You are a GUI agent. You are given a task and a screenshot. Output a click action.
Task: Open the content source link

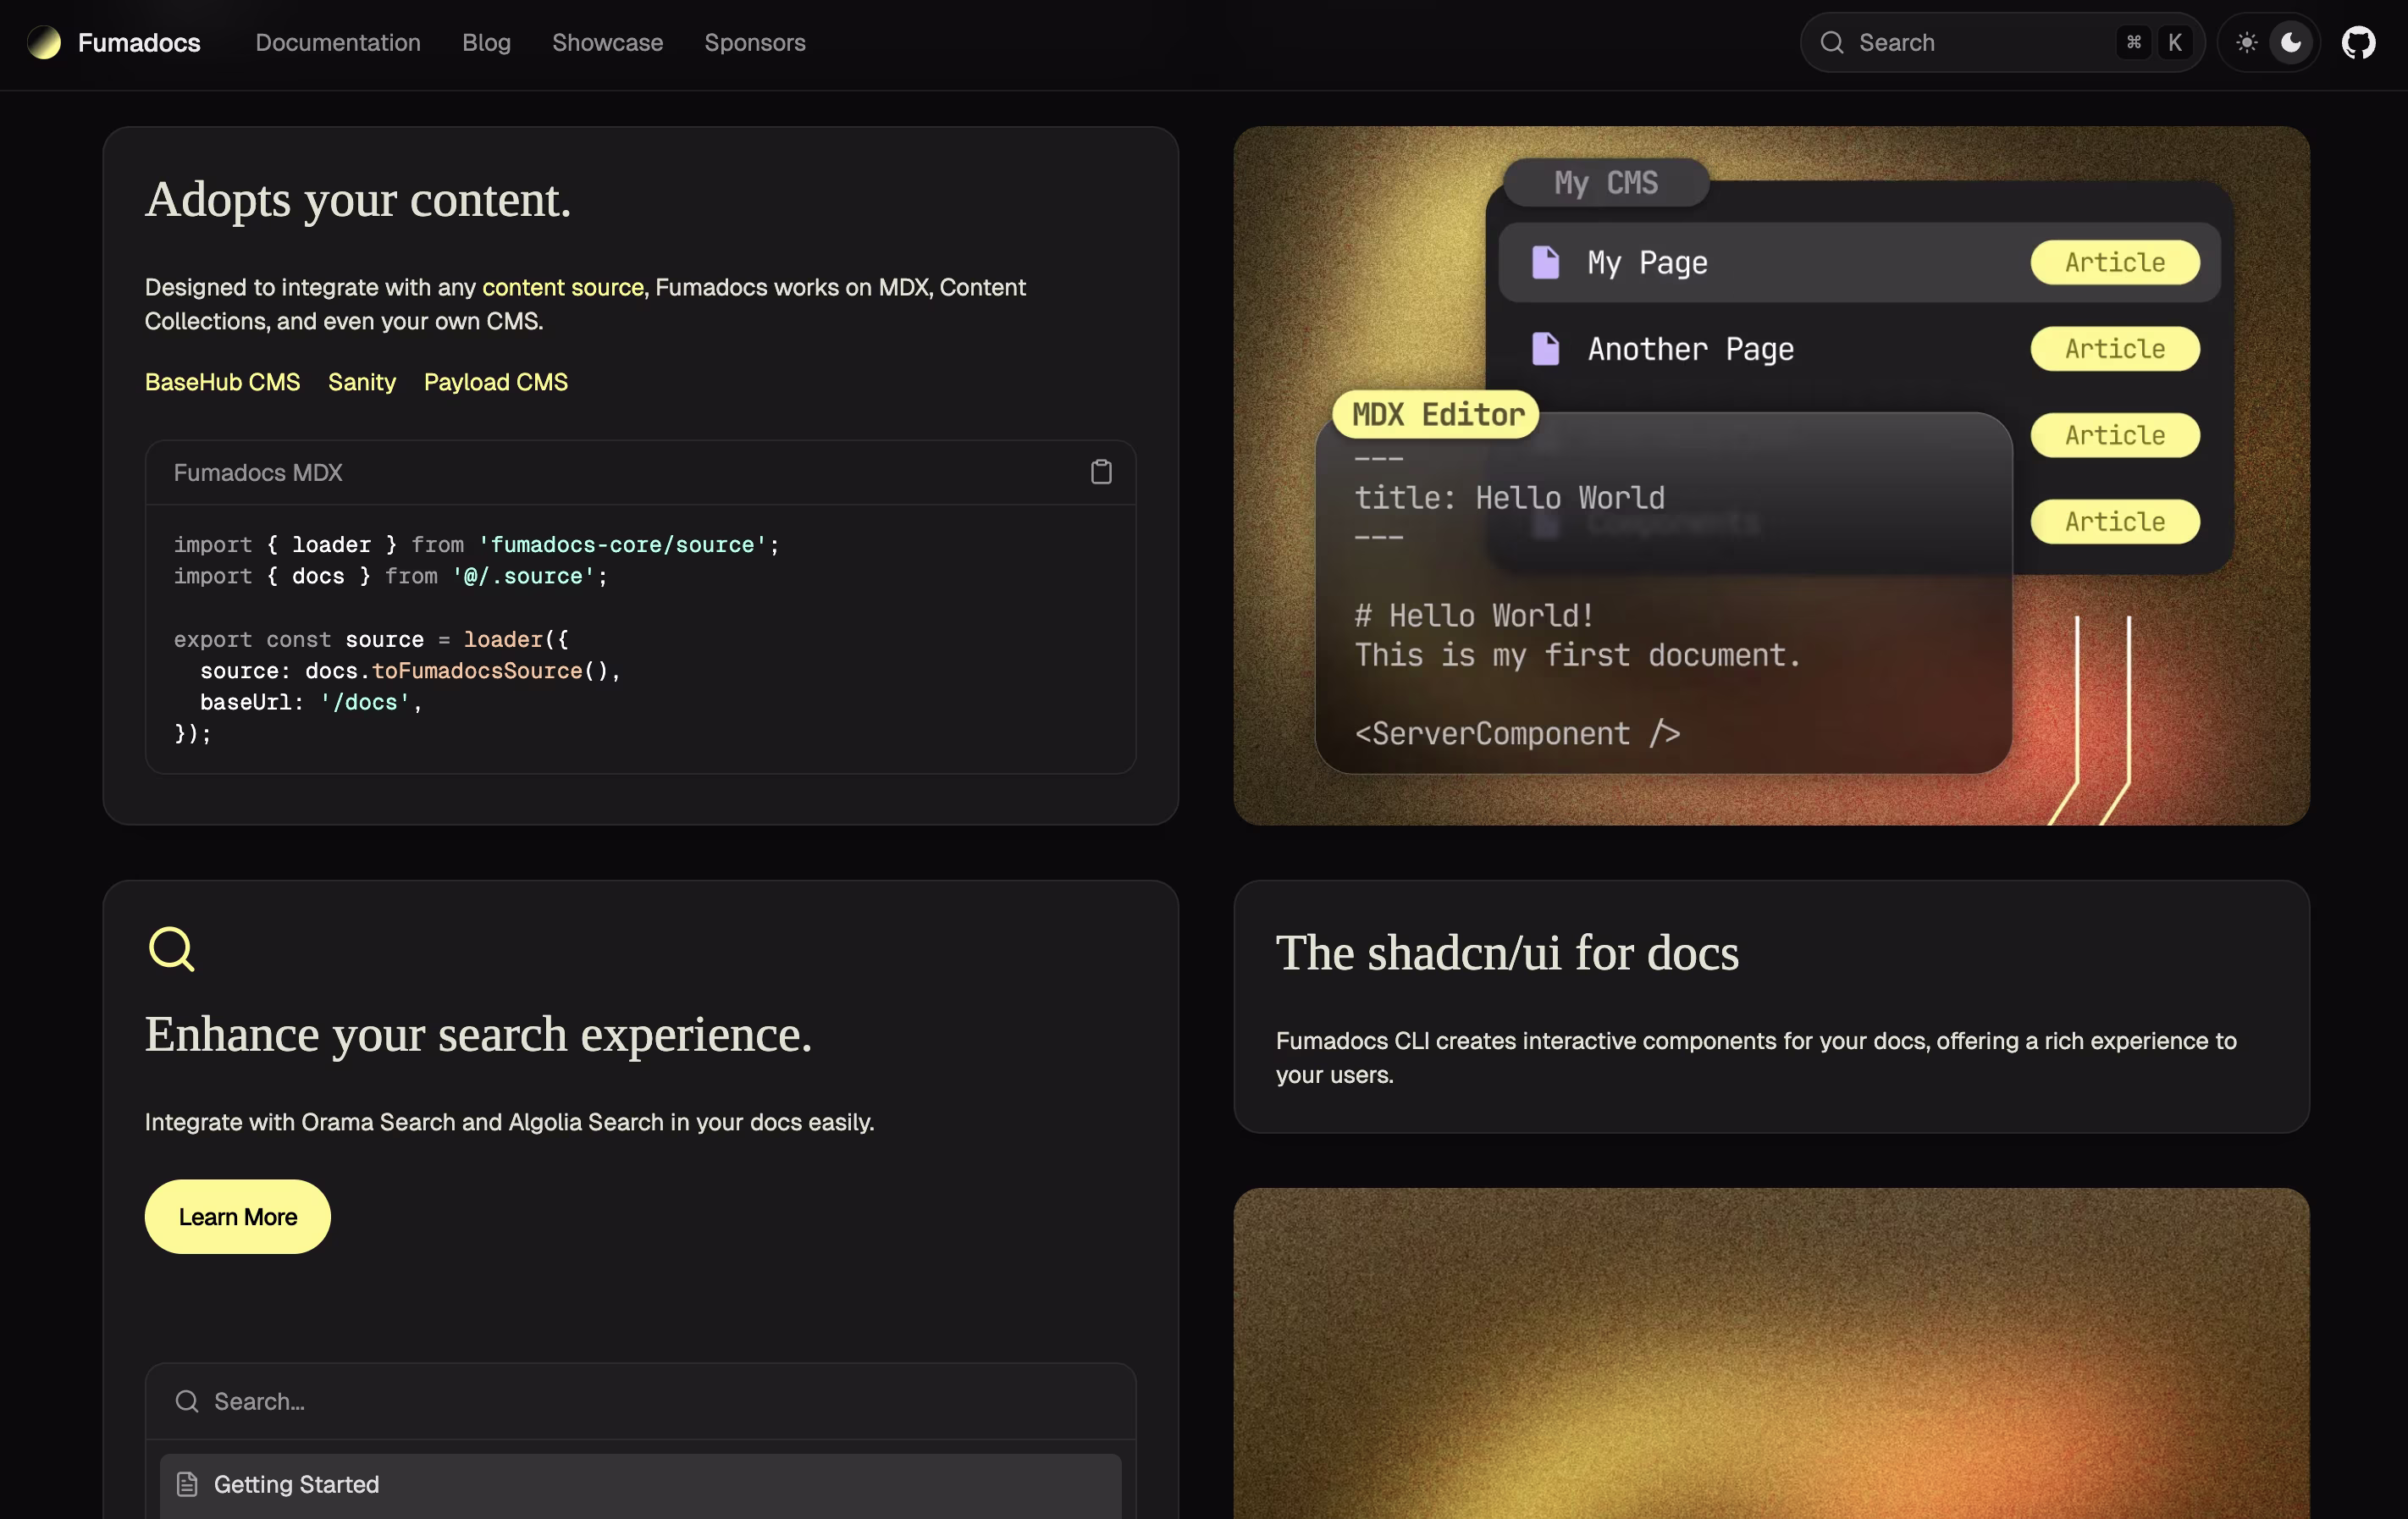[x=563, y=287]
